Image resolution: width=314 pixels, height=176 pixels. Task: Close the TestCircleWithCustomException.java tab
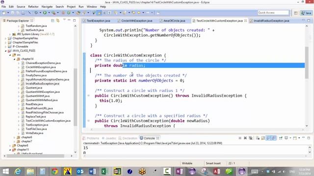[245, 21]
